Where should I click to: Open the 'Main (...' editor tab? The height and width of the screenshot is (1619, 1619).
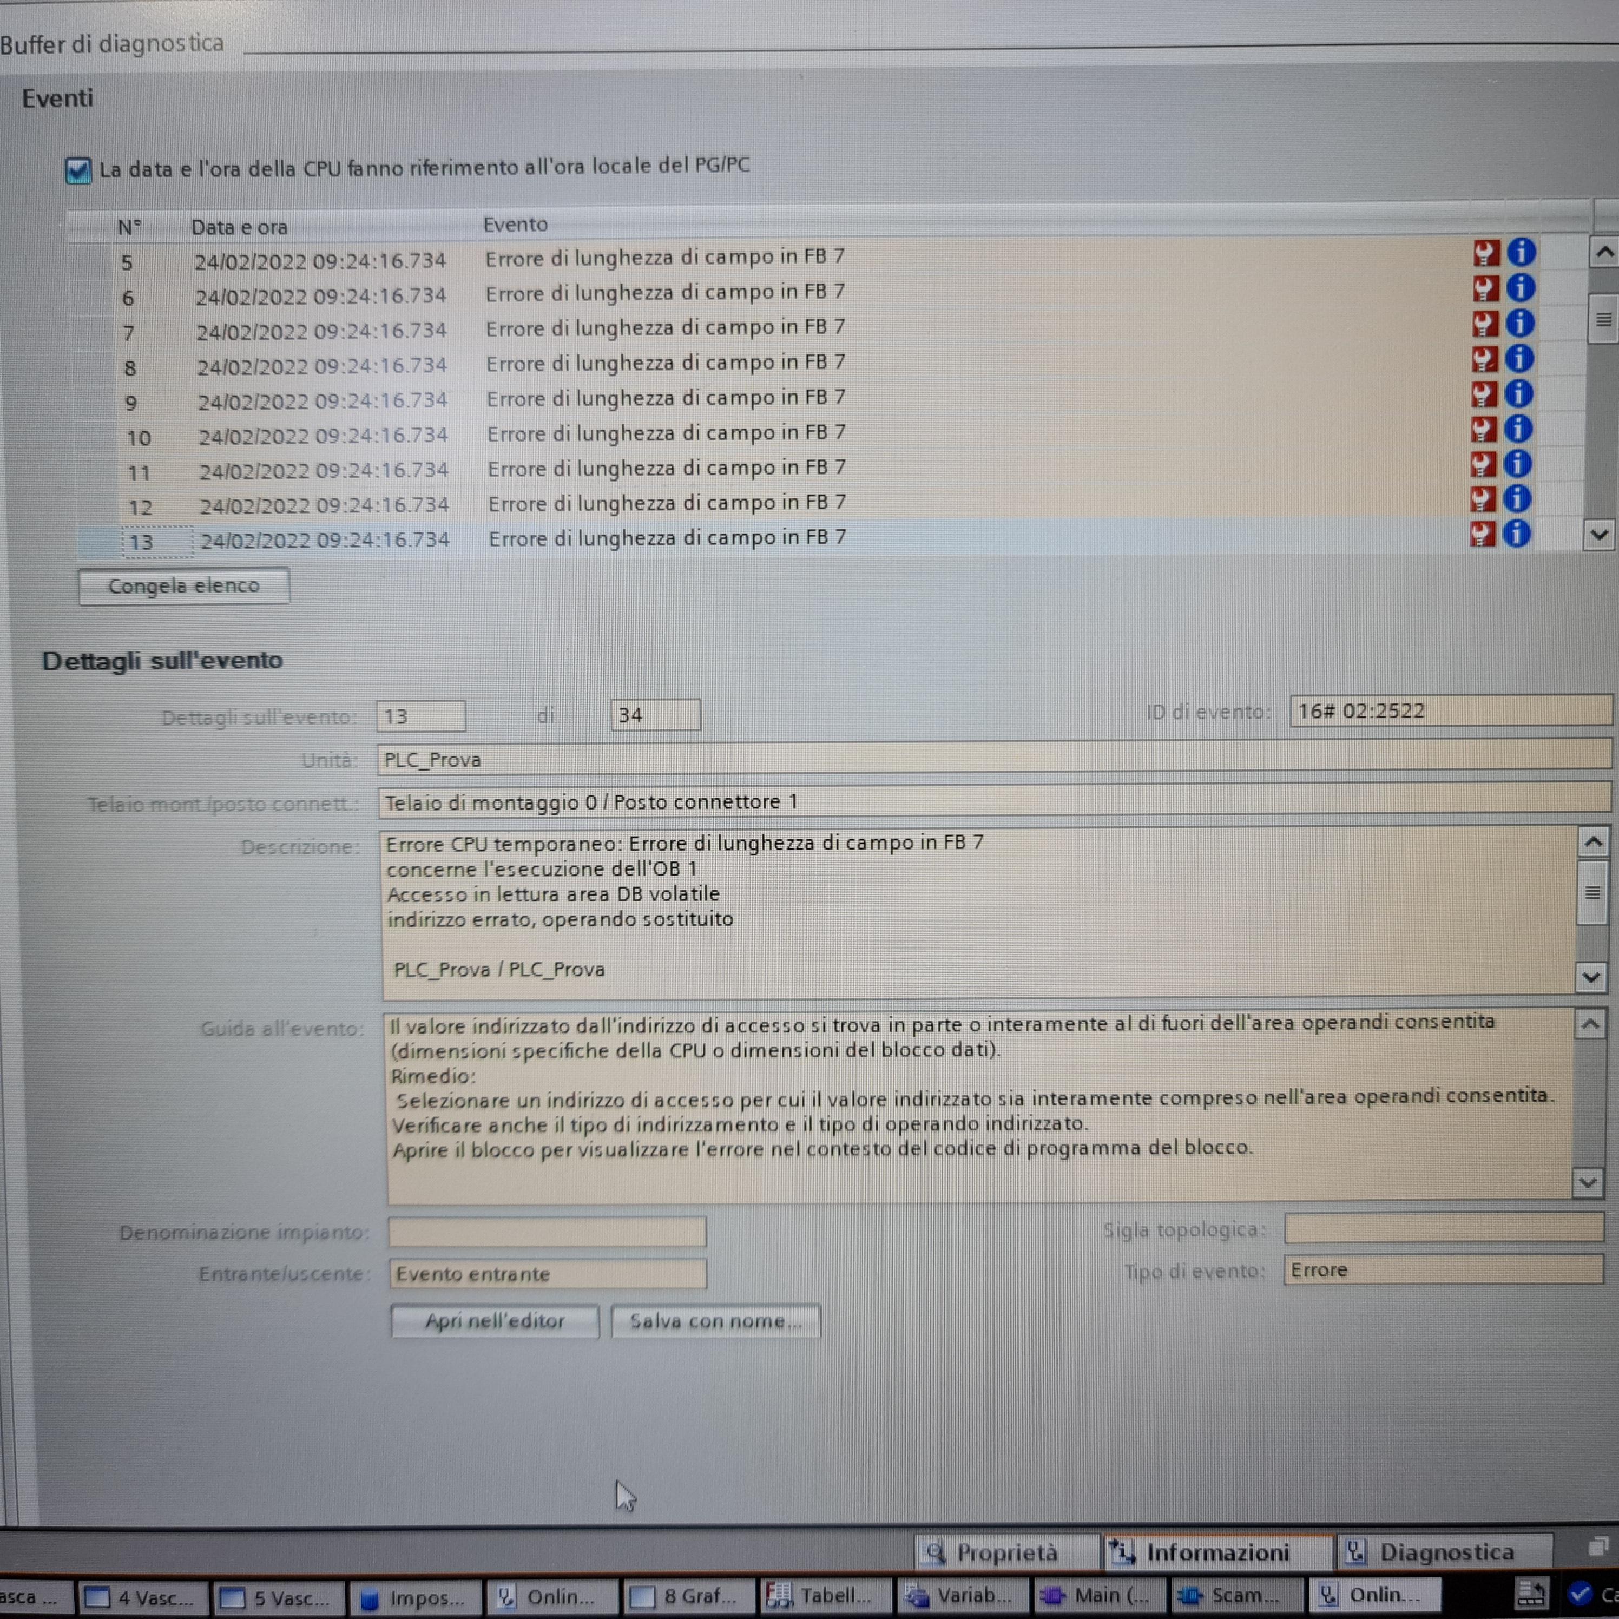(1100, 1595)
